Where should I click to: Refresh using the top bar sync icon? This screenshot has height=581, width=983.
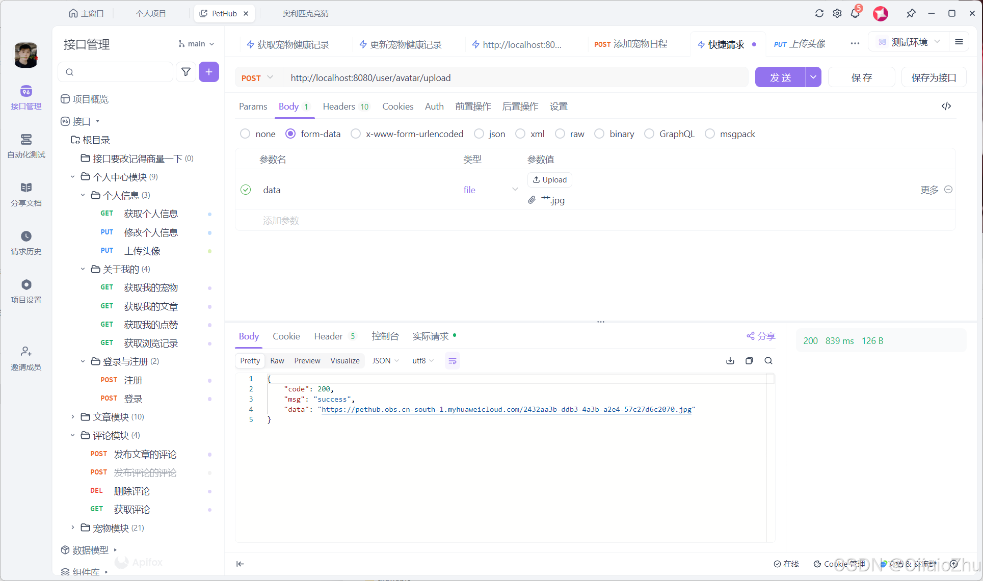coord(819,14)
